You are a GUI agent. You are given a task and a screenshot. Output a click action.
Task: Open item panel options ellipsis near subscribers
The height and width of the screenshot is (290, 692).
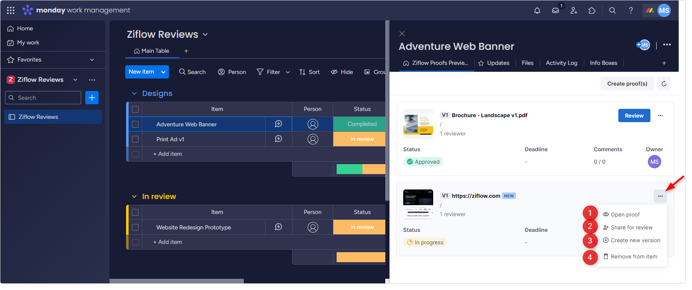[x=667, y=45]
